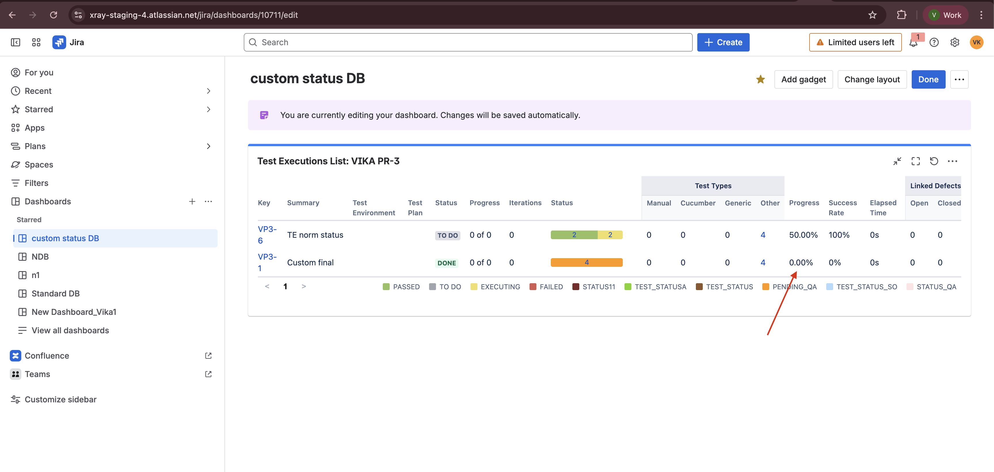This screenshot has width=994, height=472.
Task: Open the help question mark icon
Action: 934,43
